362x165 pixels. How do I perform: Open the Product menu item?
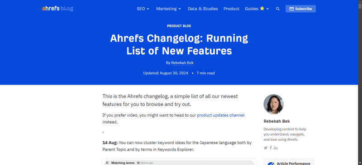tap(231, 9)
